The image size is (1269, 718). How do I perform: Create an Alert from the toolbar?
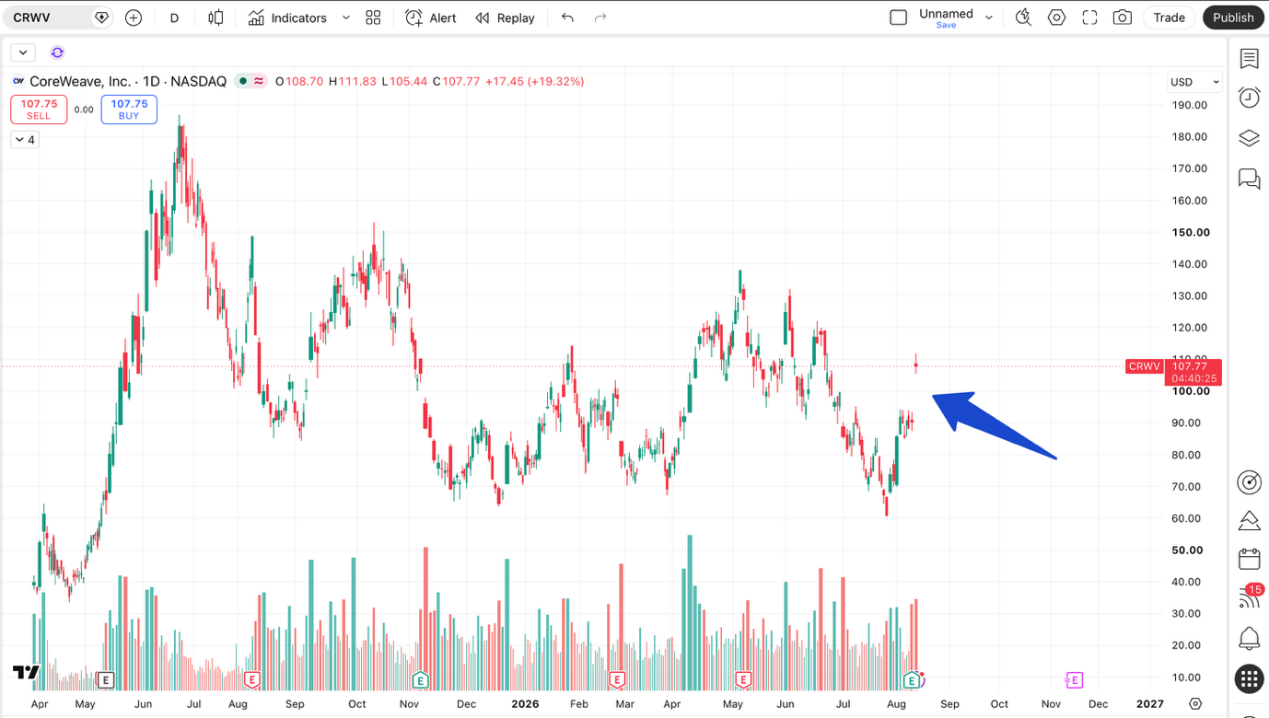pyautogui.click(x=431, y=17)
